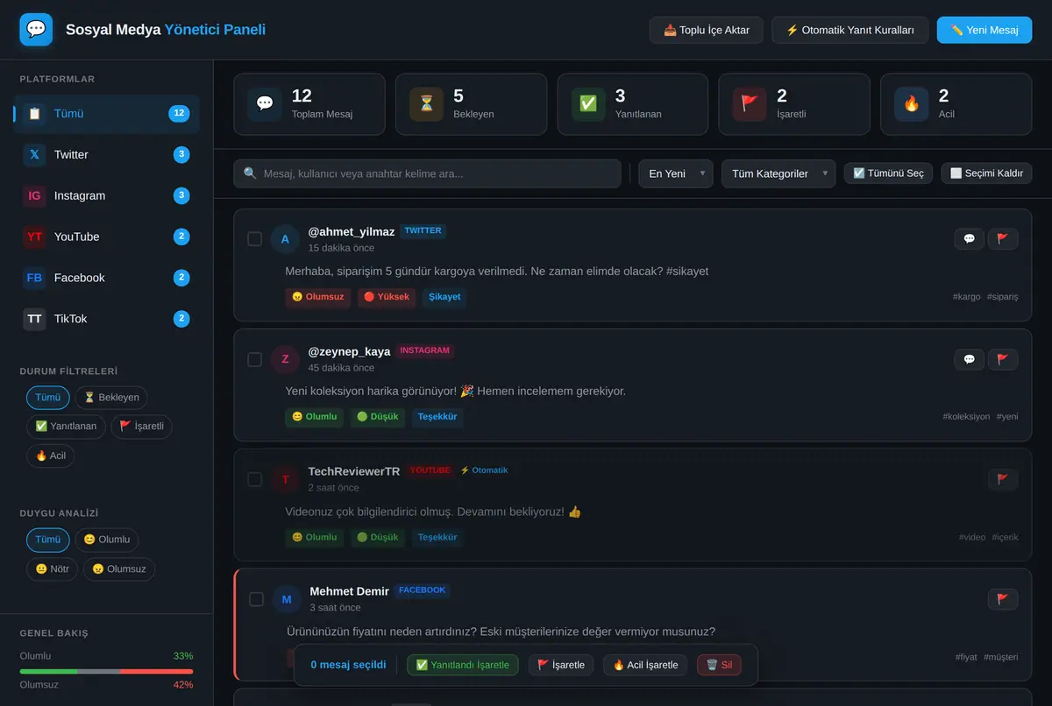Click the YouTube YT sidebar icon
Viewport: 1052px width, 706px height.
(34, 237)
